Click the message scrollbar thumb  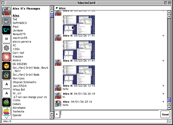click(169, 100)
